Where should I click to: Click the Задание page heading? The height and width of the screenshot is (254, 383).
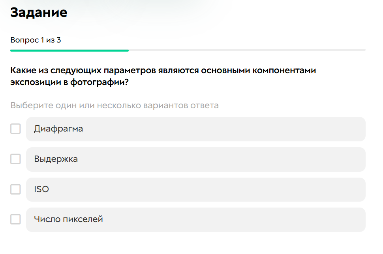39,12
